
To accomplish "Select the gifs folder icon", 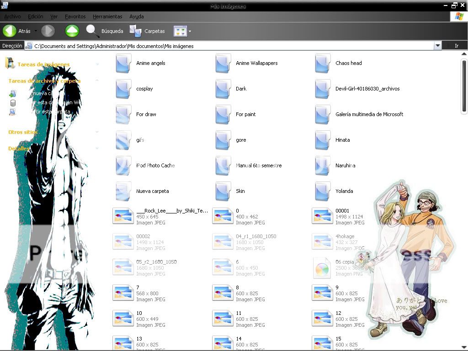I will (123, 140).
